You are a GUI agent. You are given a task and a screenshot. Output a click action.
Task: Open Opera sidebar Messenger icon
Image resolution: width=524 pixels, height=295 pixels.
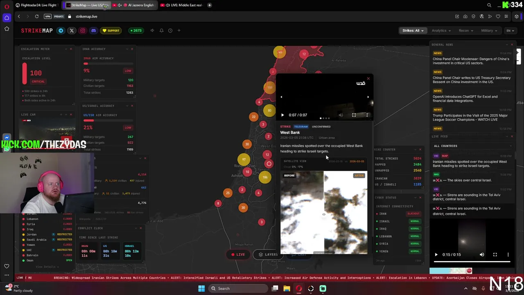click(7, 138)
